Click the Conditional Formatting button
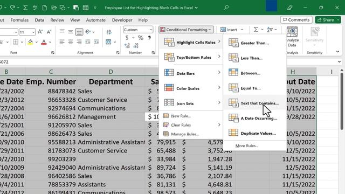 (186, 30)
